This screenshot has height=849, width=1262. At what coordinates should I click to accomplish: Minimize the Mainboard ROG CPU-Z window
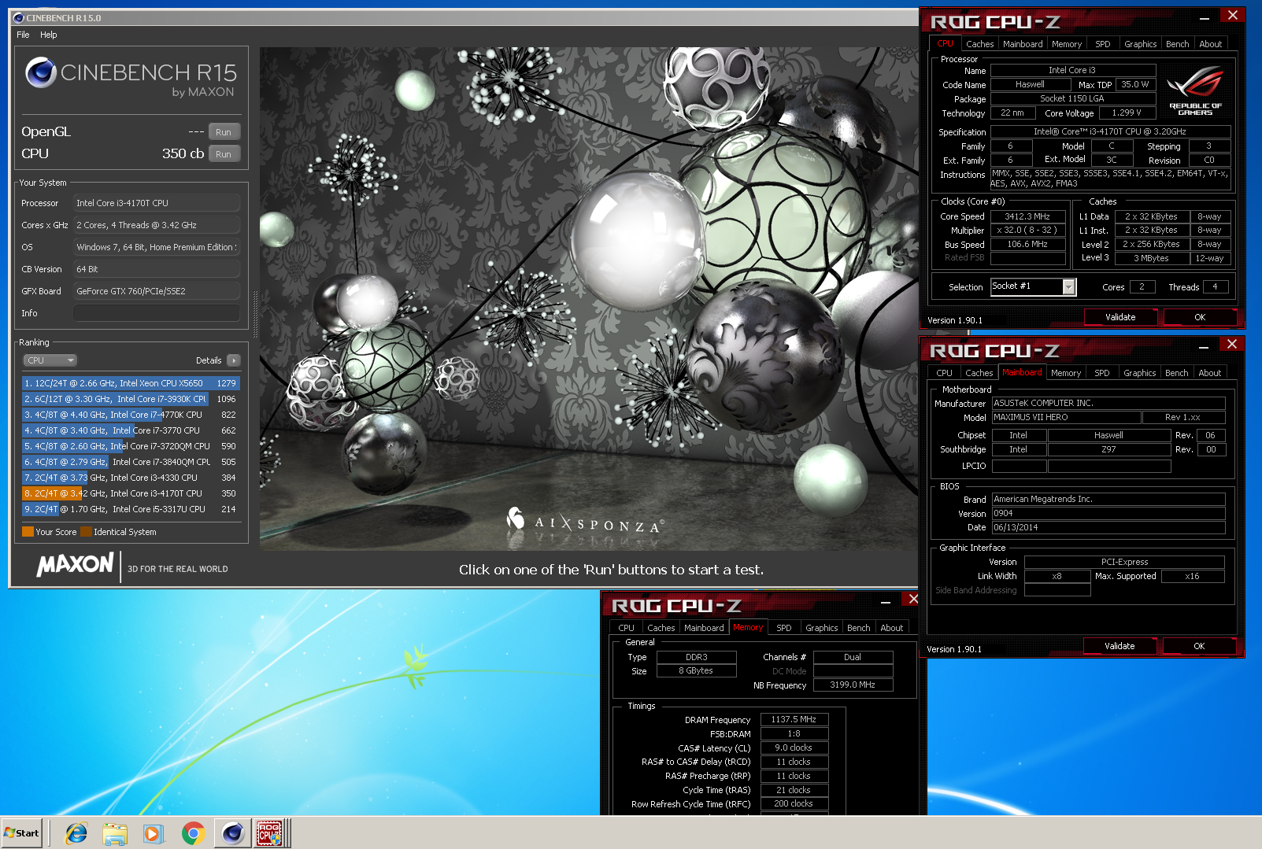point(1204,346)
